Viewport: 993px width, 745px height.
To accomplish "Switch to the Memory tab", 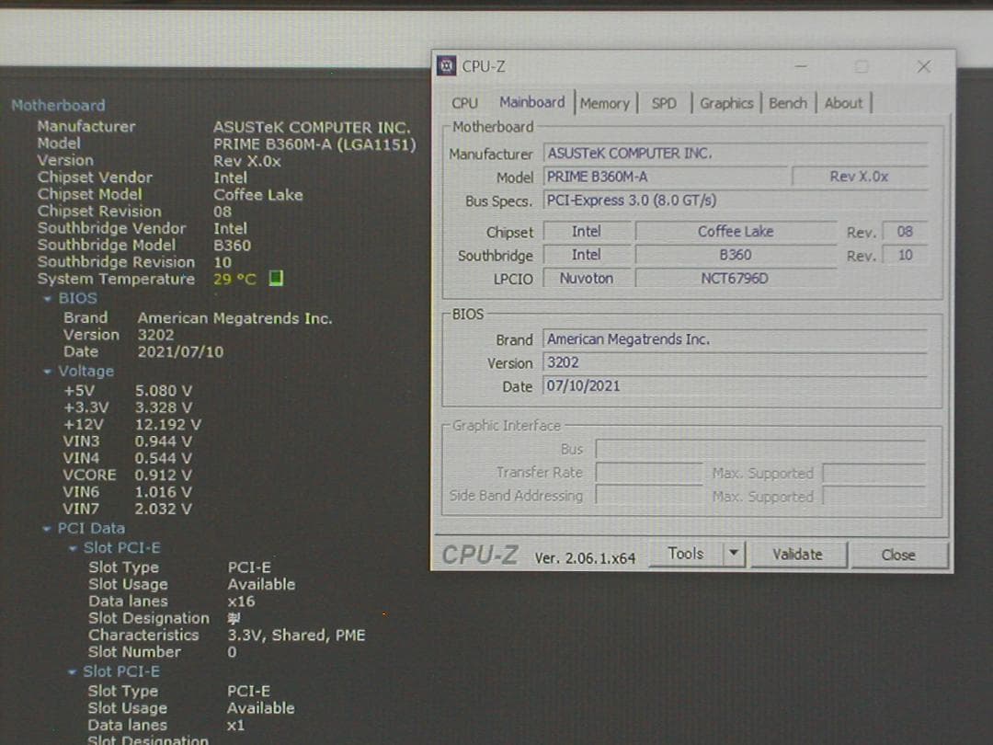I will 605,102.
